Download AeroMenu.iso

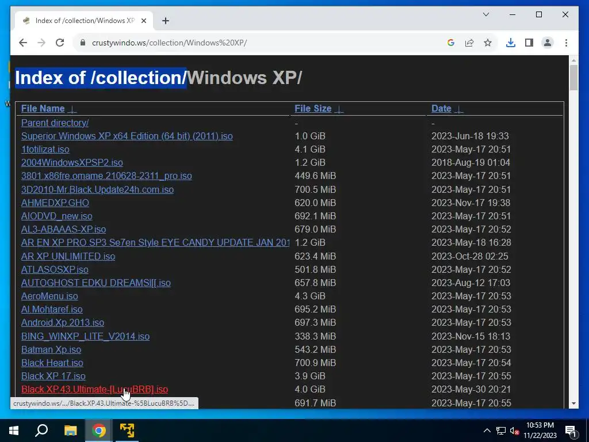coord(49,296)
